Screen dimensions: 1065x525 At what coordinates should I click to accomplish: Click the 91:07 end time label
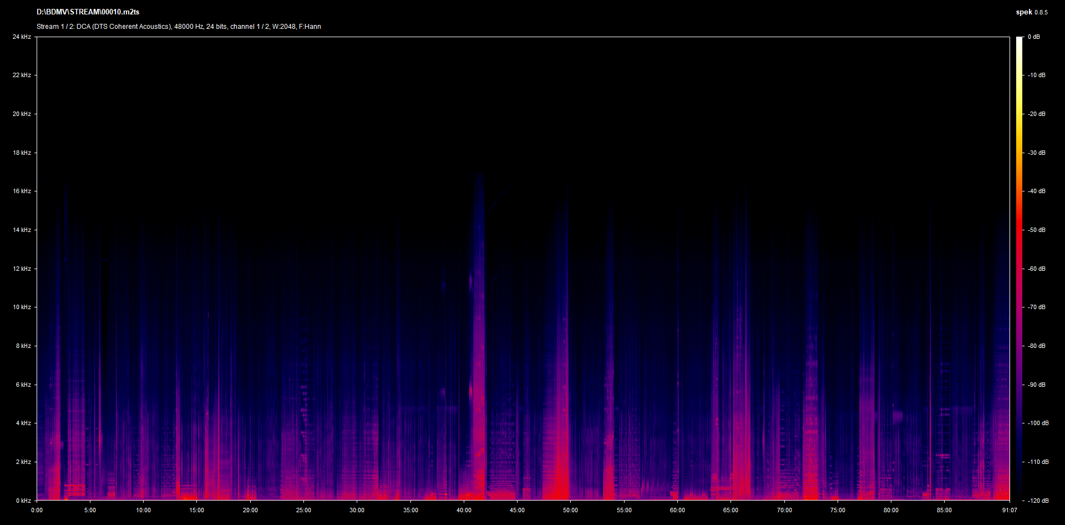coord(1010,510)
